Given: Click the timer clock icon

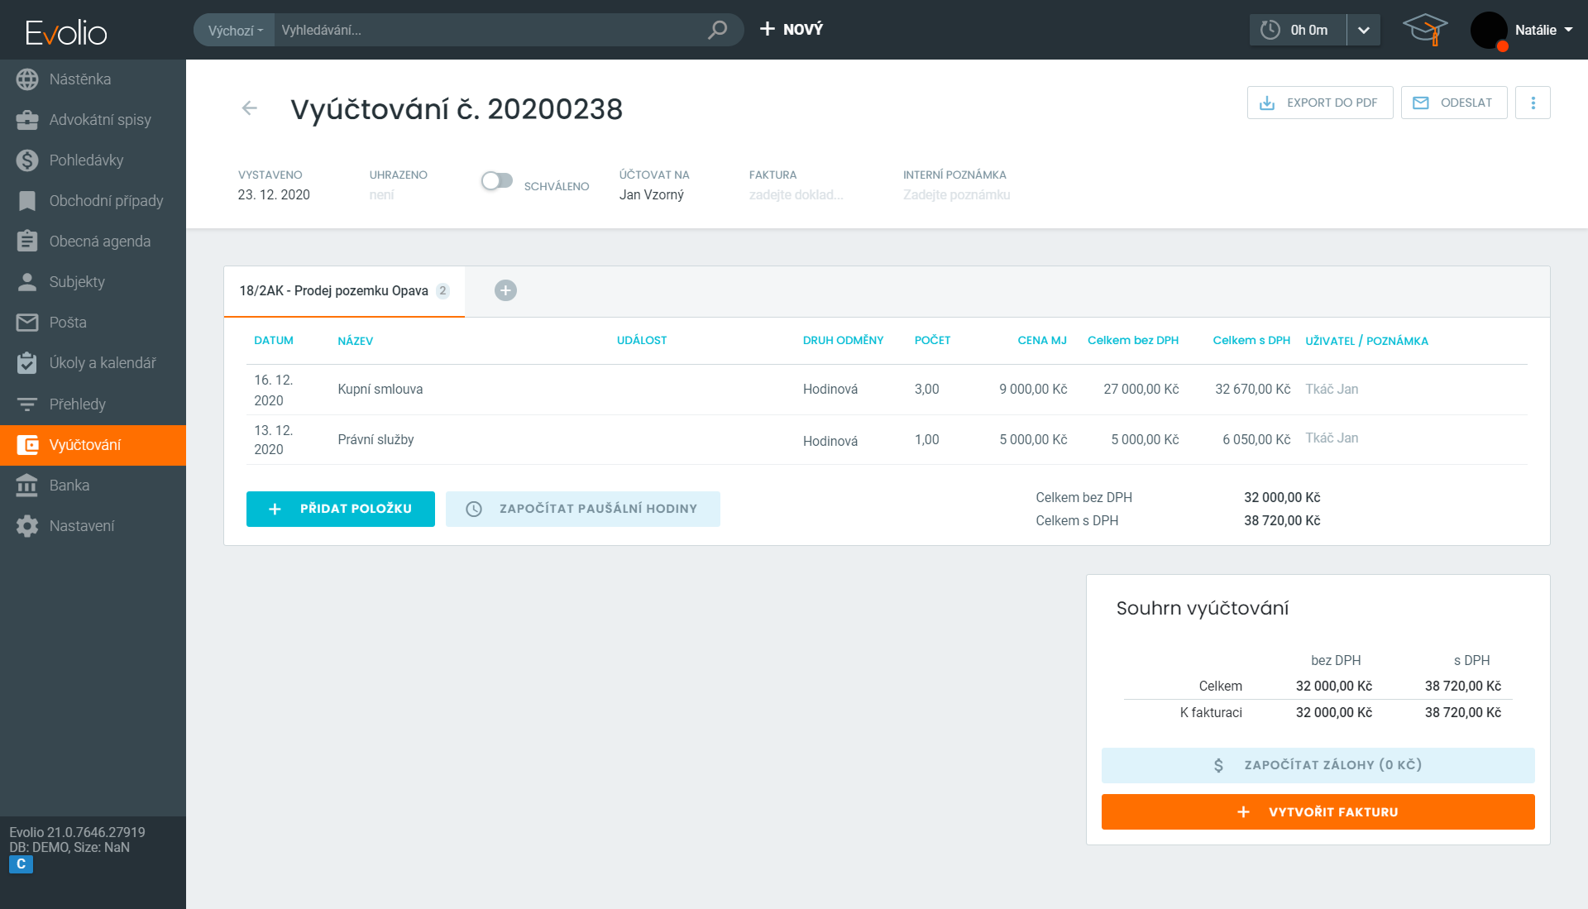Looking at the screenshot, I should click(1270, 30).
